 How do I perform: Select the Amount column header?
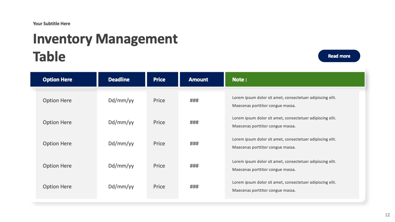tap(202, 80)
